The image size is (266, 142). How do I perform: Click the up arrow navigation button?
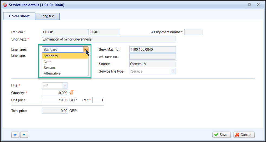(x=24, y=135)
